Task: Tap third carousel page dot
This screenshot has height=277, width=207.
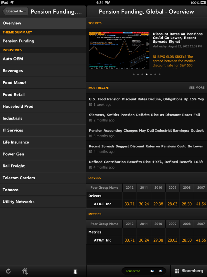Action: [x=142, y=74]
